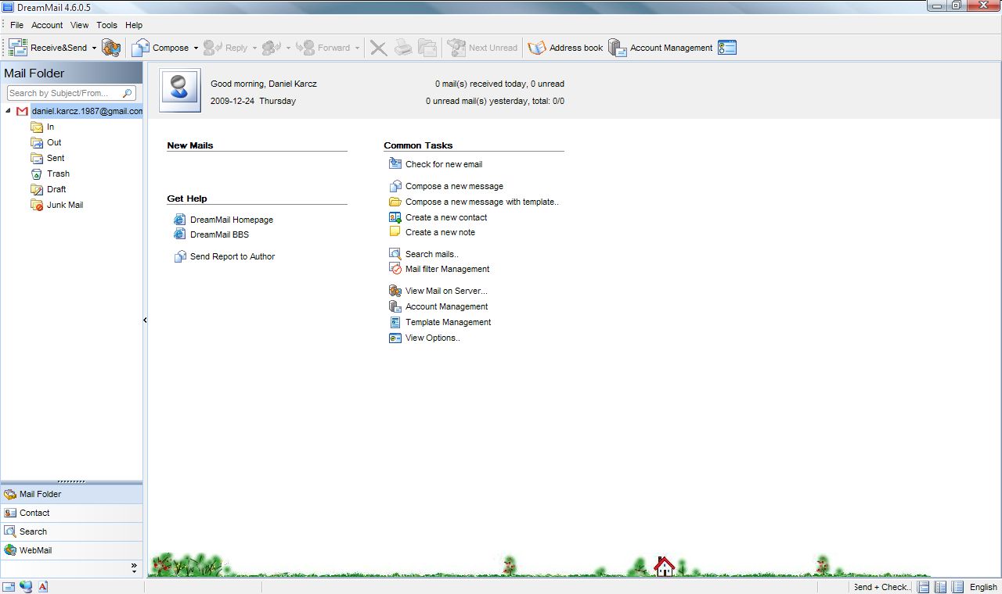Click Compose a new message with template link

482,202
